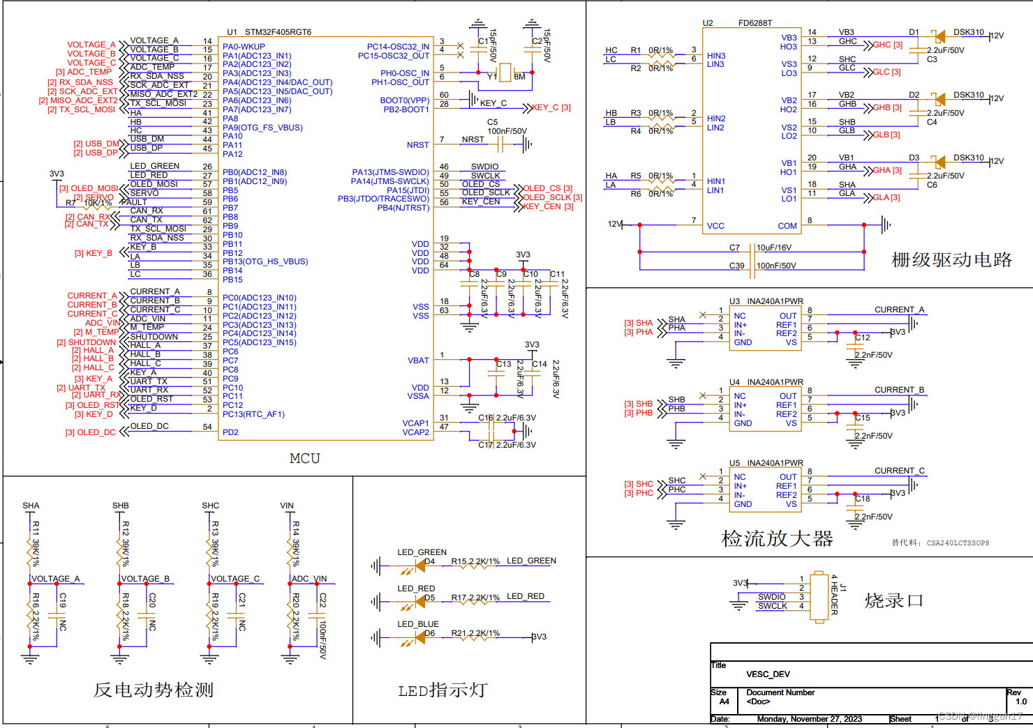1033x728 pixels.
Task: Click the no-connect X on PC14-OSC32_IN pin
Action: [460, 46]
